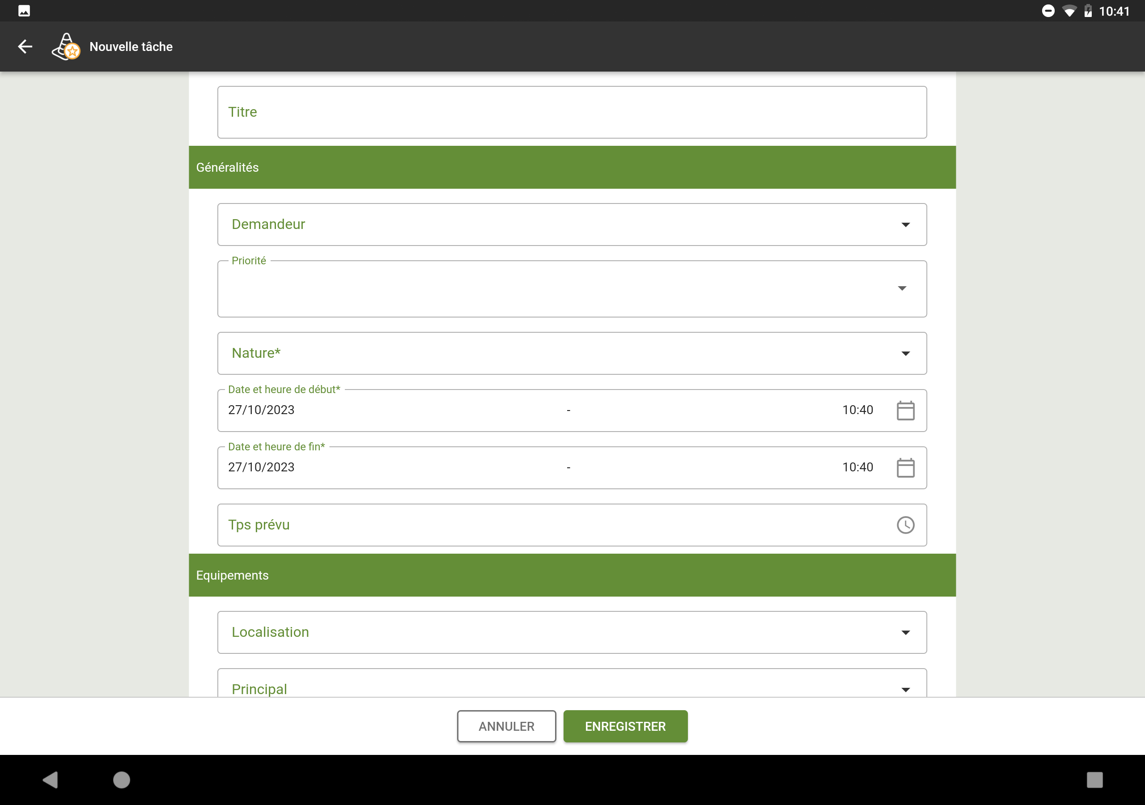
Task: Open the picture notification icon in status bar
Action: click(x=24, y=10)
